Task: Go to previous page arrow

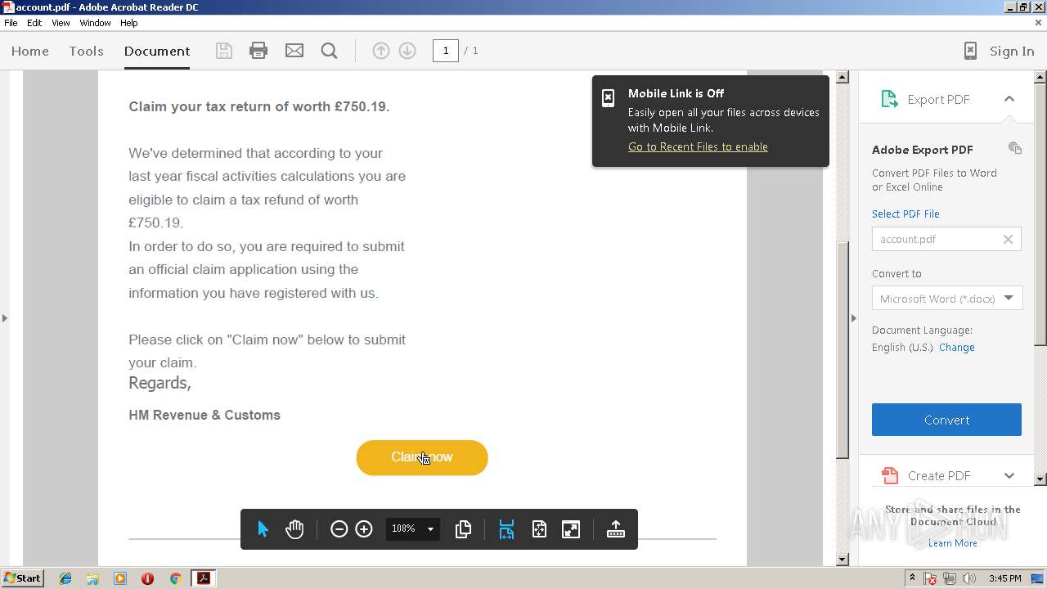Action: (381, 51)
